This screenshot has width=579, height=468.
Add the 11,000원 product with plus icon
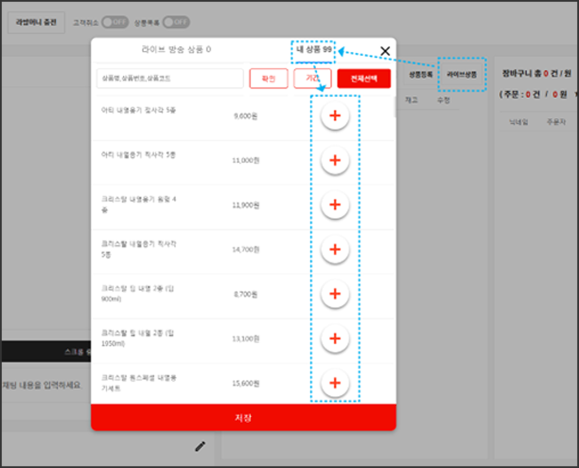[335, 160]
